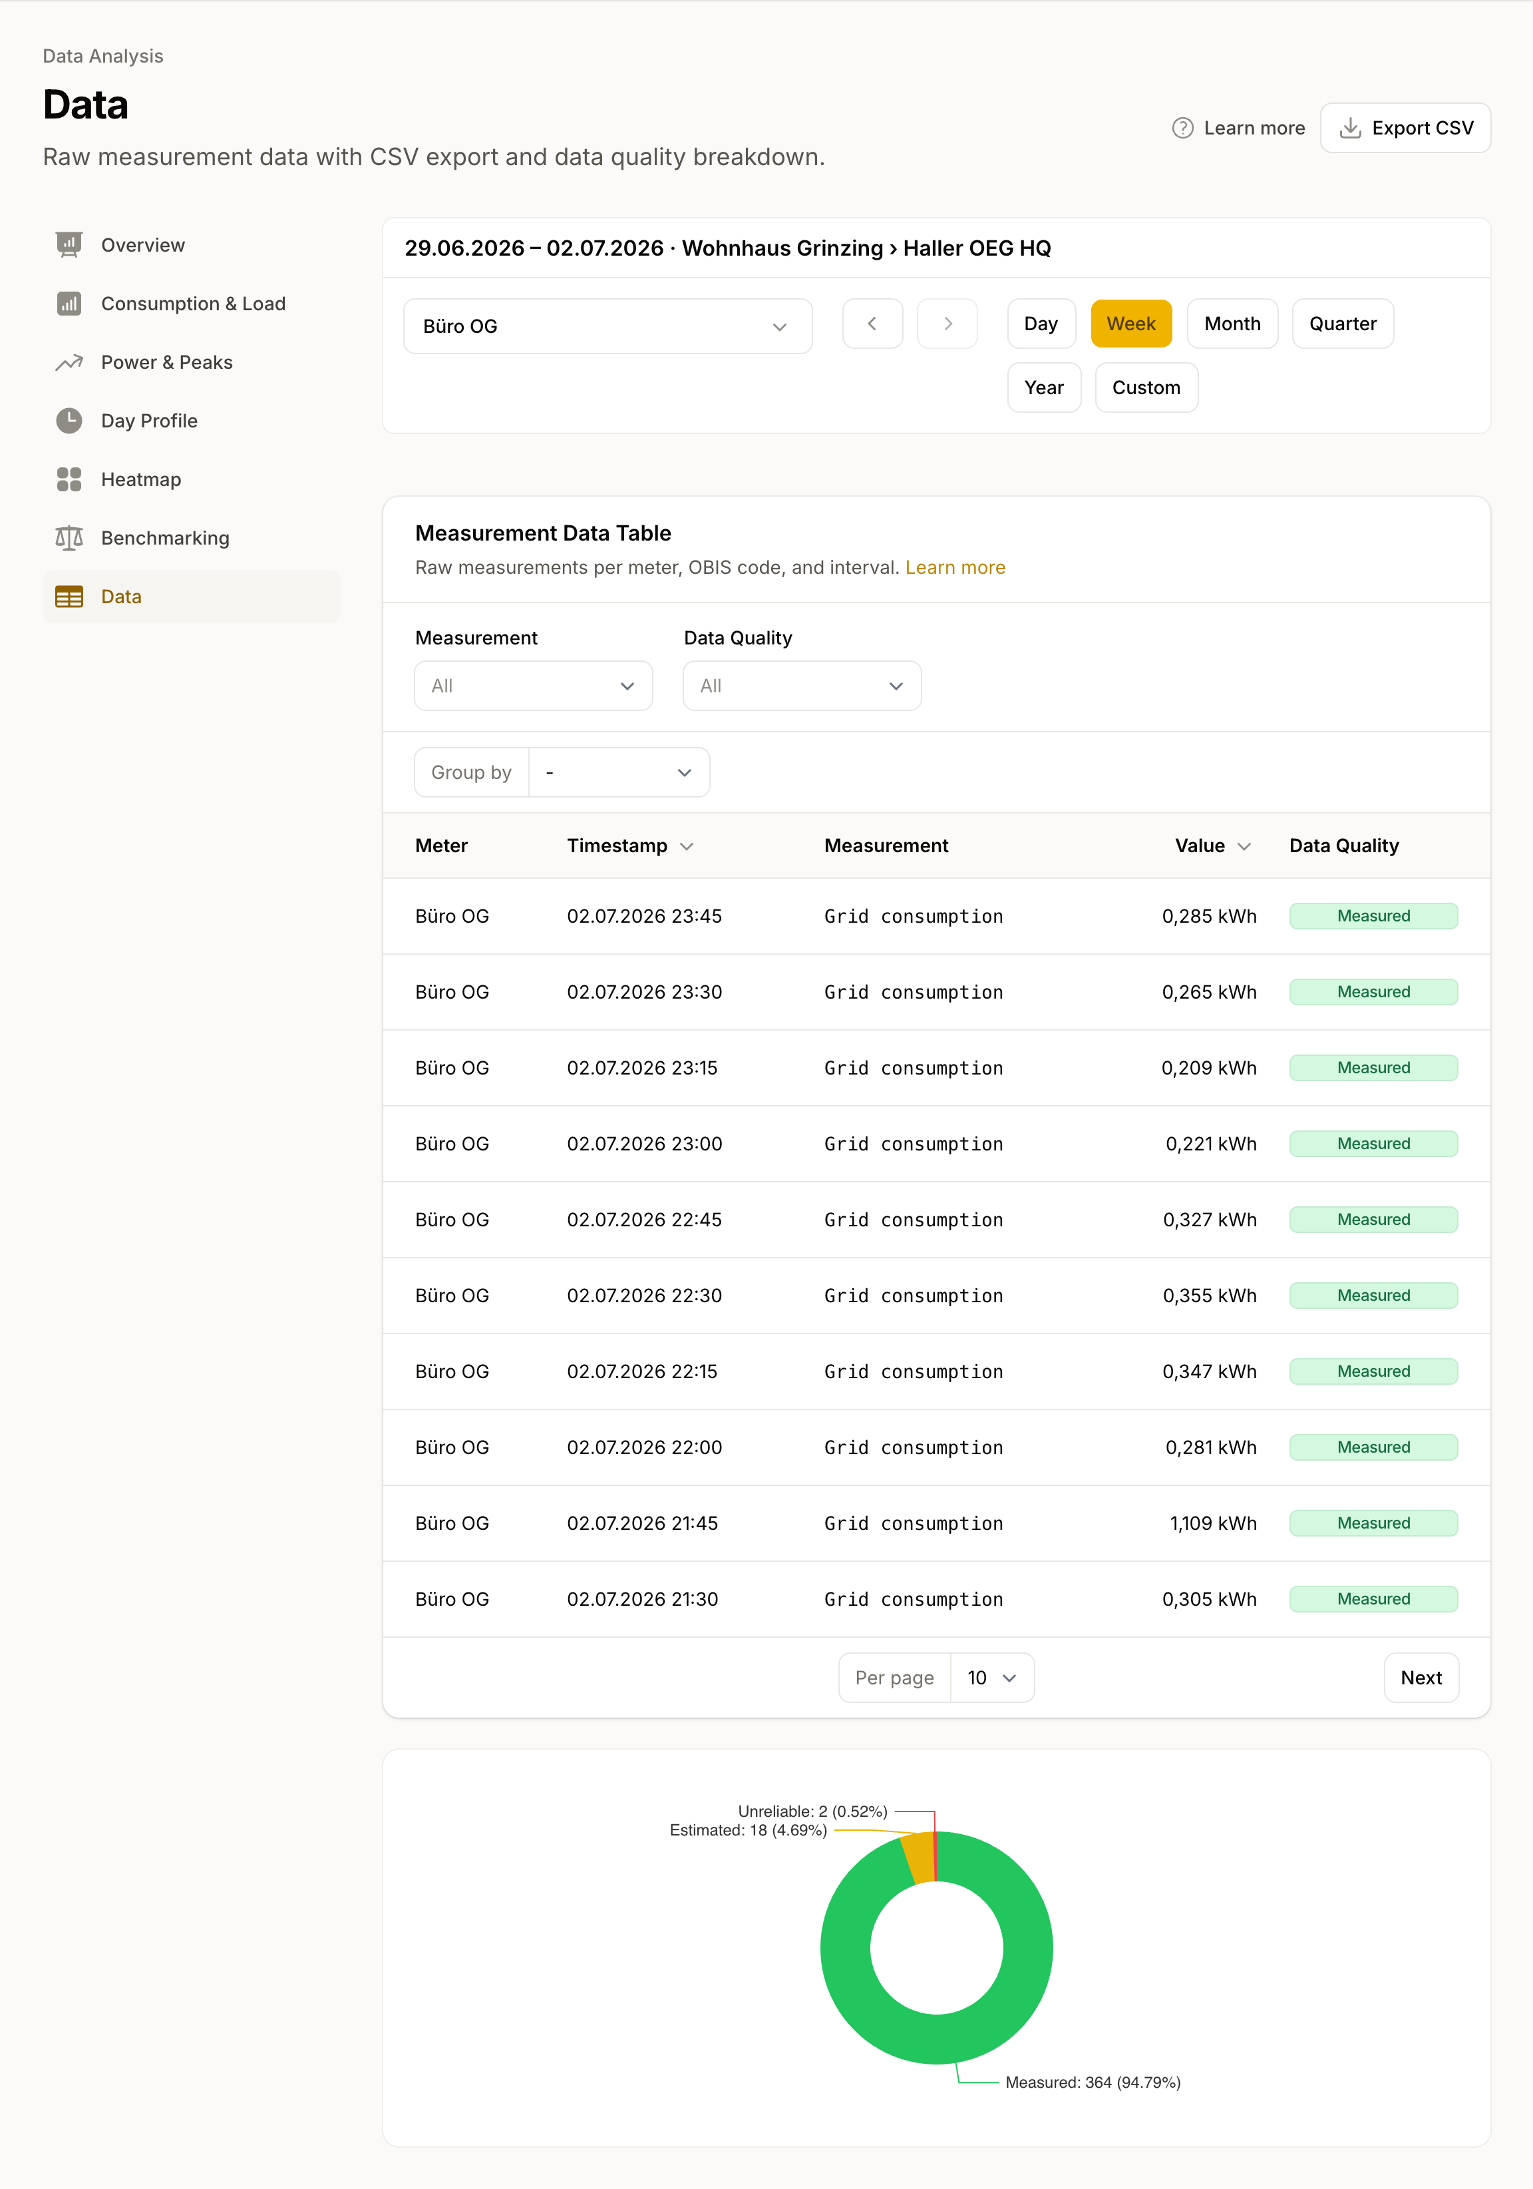Click value 0,355 kWh
This screenshot has width=1533, height=2189.
click(x=1209, y=1296)
